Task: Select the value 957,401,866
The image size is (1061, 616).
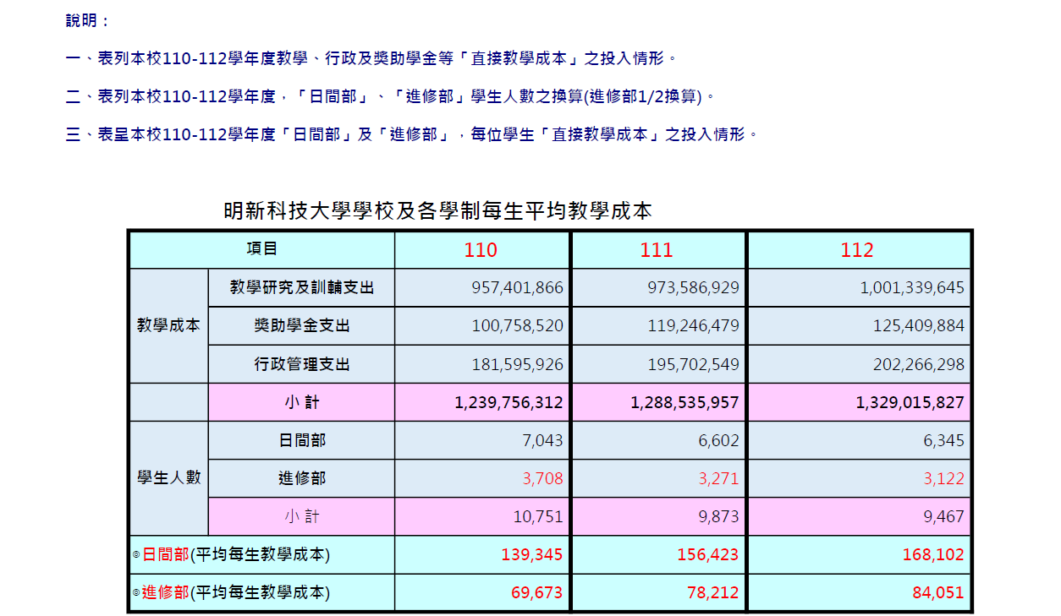Action: (517, 288)
